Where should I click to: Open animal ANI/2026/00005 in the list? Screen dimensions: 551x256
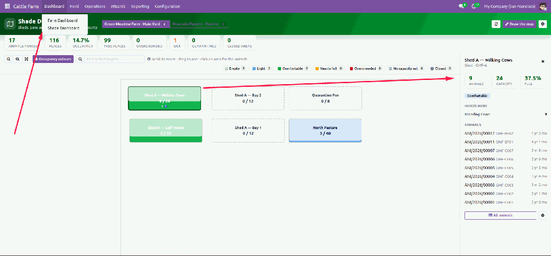coord(505,168)
